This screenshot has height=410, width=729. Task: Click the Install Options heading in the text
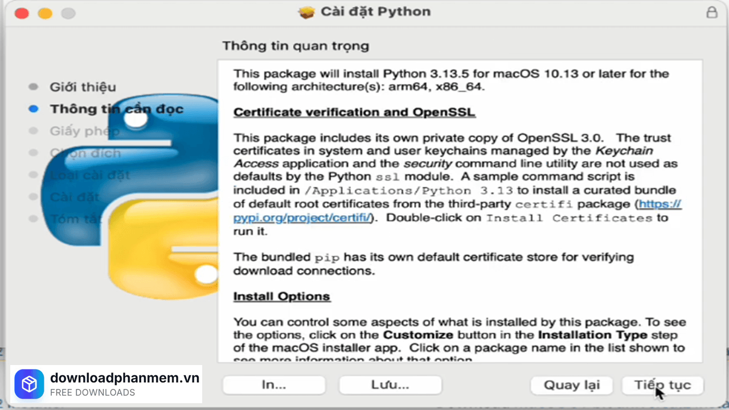[281, 297]
